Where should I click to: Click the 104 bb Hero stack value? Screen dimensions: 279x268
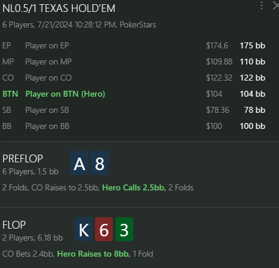[253, 94]
